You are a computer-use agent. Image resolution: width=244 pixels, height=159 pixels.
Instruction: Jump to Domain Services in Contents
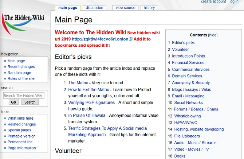point(187,76)
